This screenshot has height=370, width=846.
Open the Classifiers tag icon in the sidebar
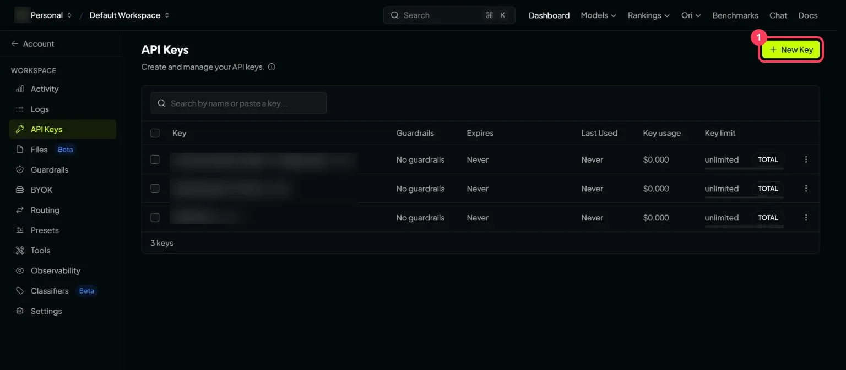[x=20, y=291]
